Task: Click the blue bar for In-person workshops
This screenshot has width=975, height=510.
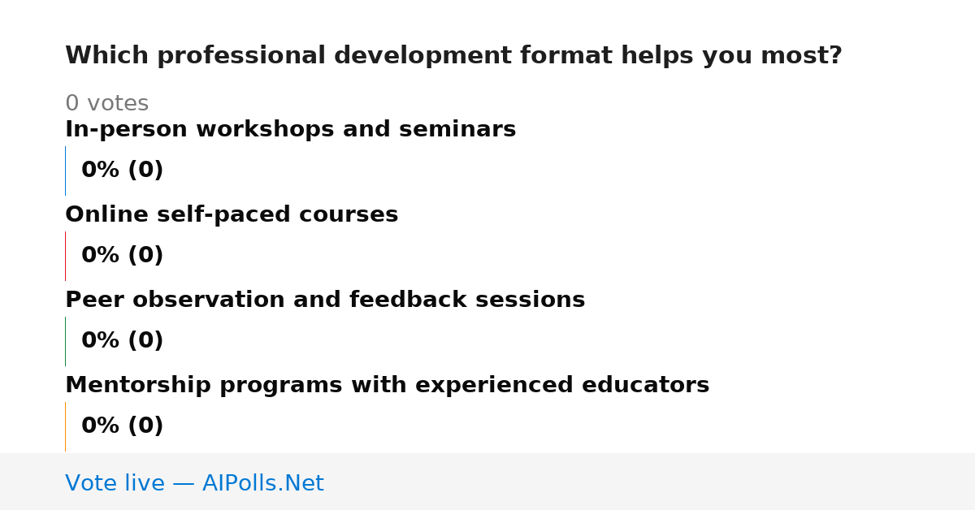Action: [x=65, y=171]
